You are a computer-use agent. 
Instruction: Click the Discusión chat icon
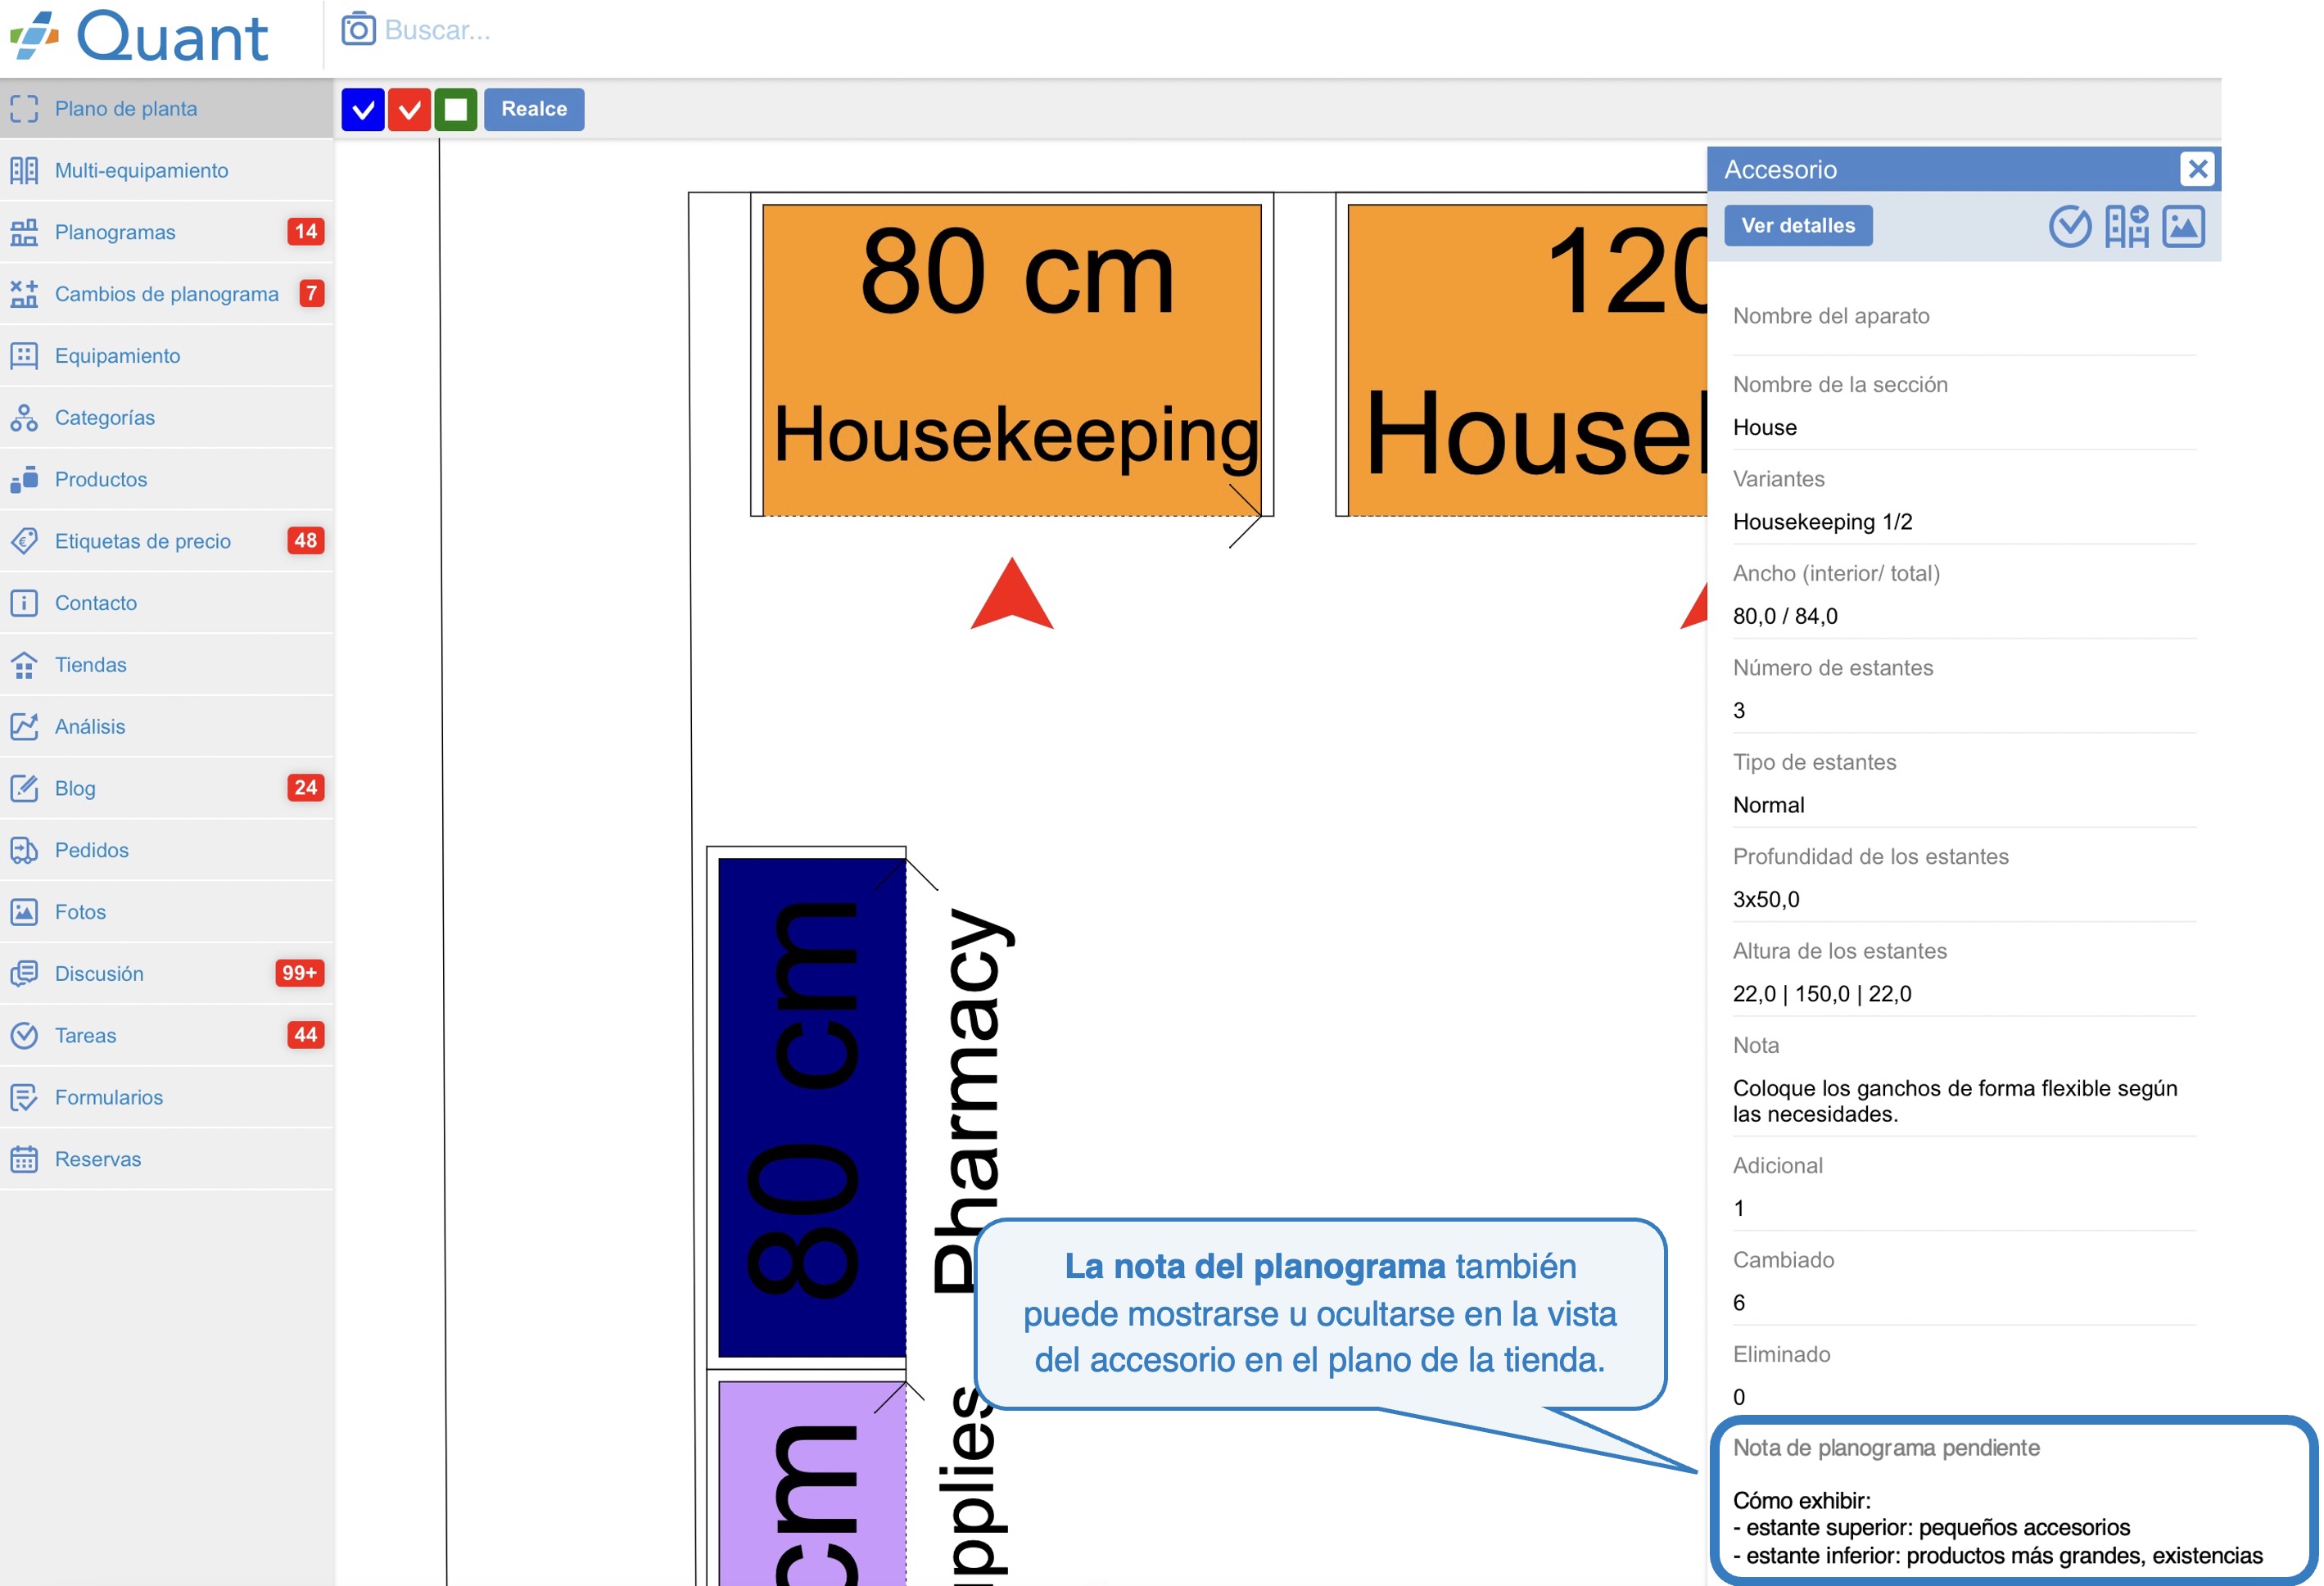24,973
